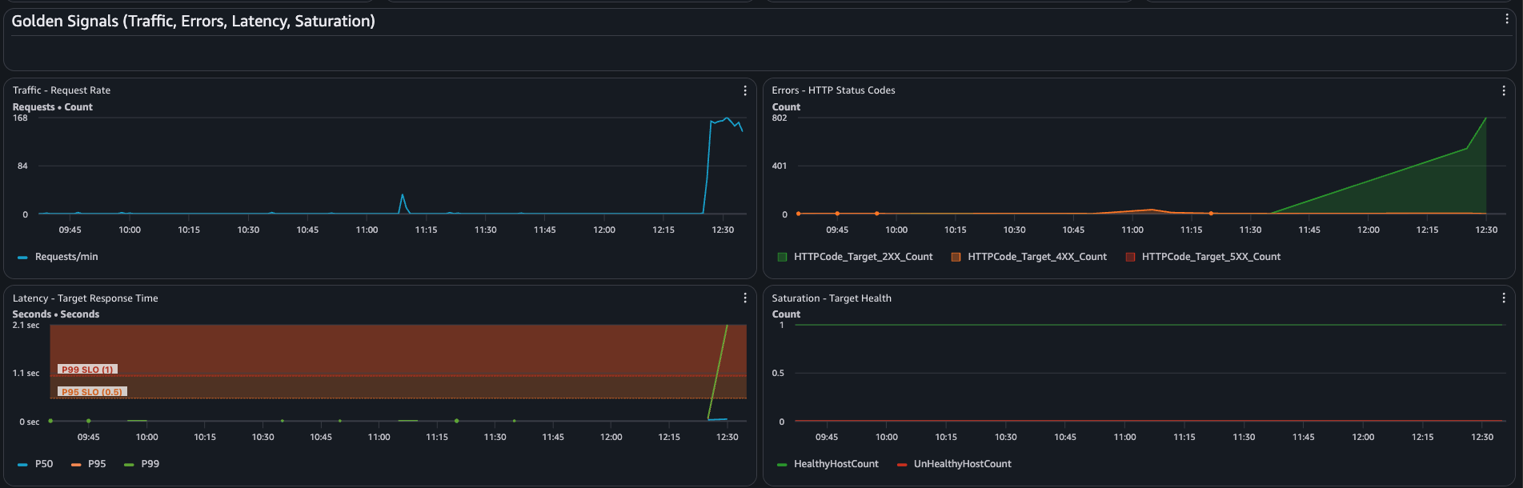
Task: Open the Errors - HTTP Status Codes widget menu
Action: pyautogui.click(x=1504, y=90)
